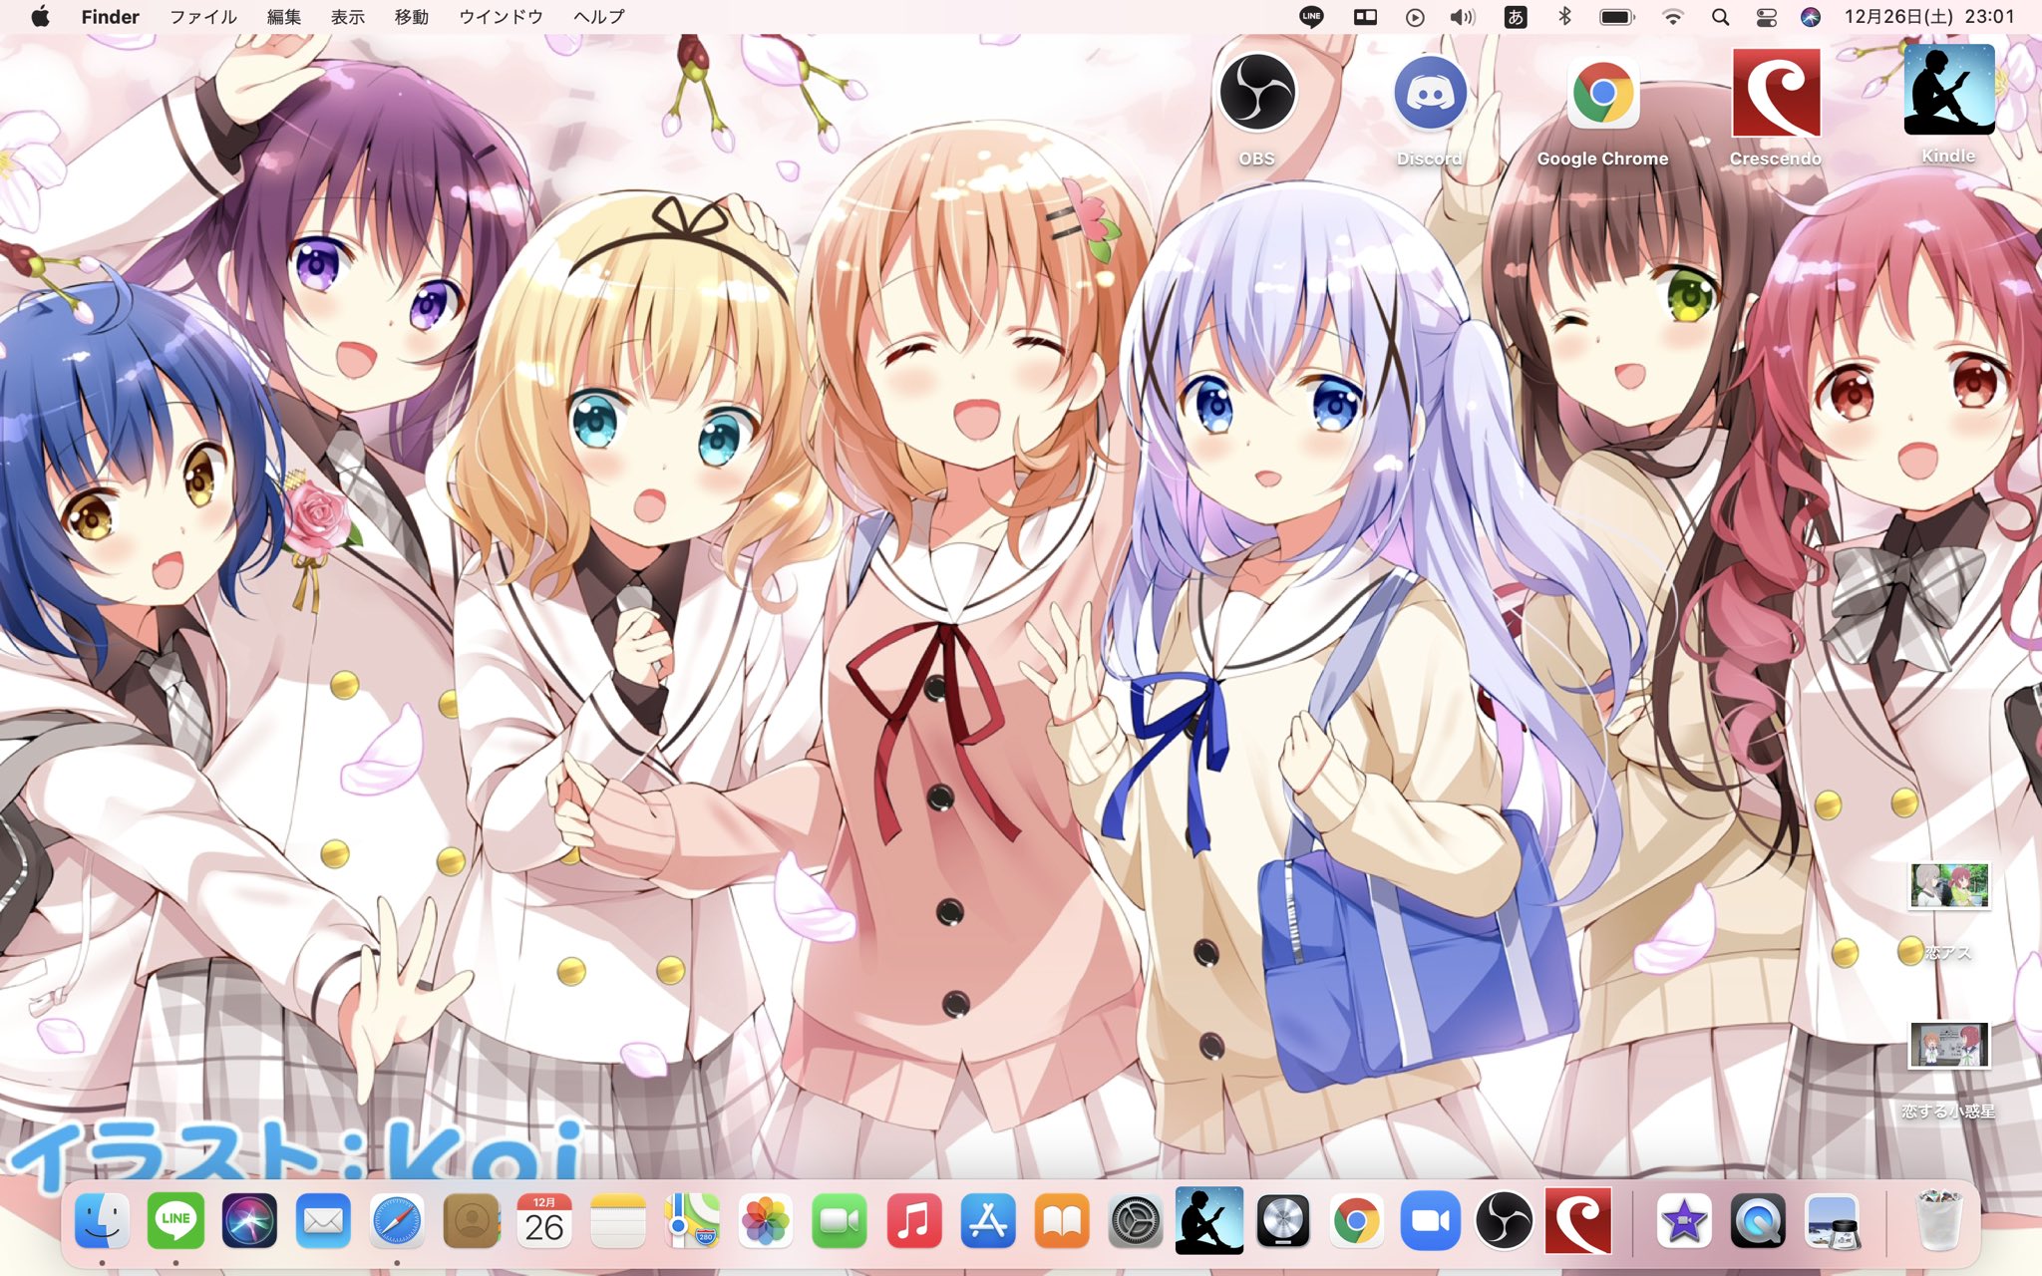
Task: Select the Kindle desktop shortcut
Action: point(1948,90)
